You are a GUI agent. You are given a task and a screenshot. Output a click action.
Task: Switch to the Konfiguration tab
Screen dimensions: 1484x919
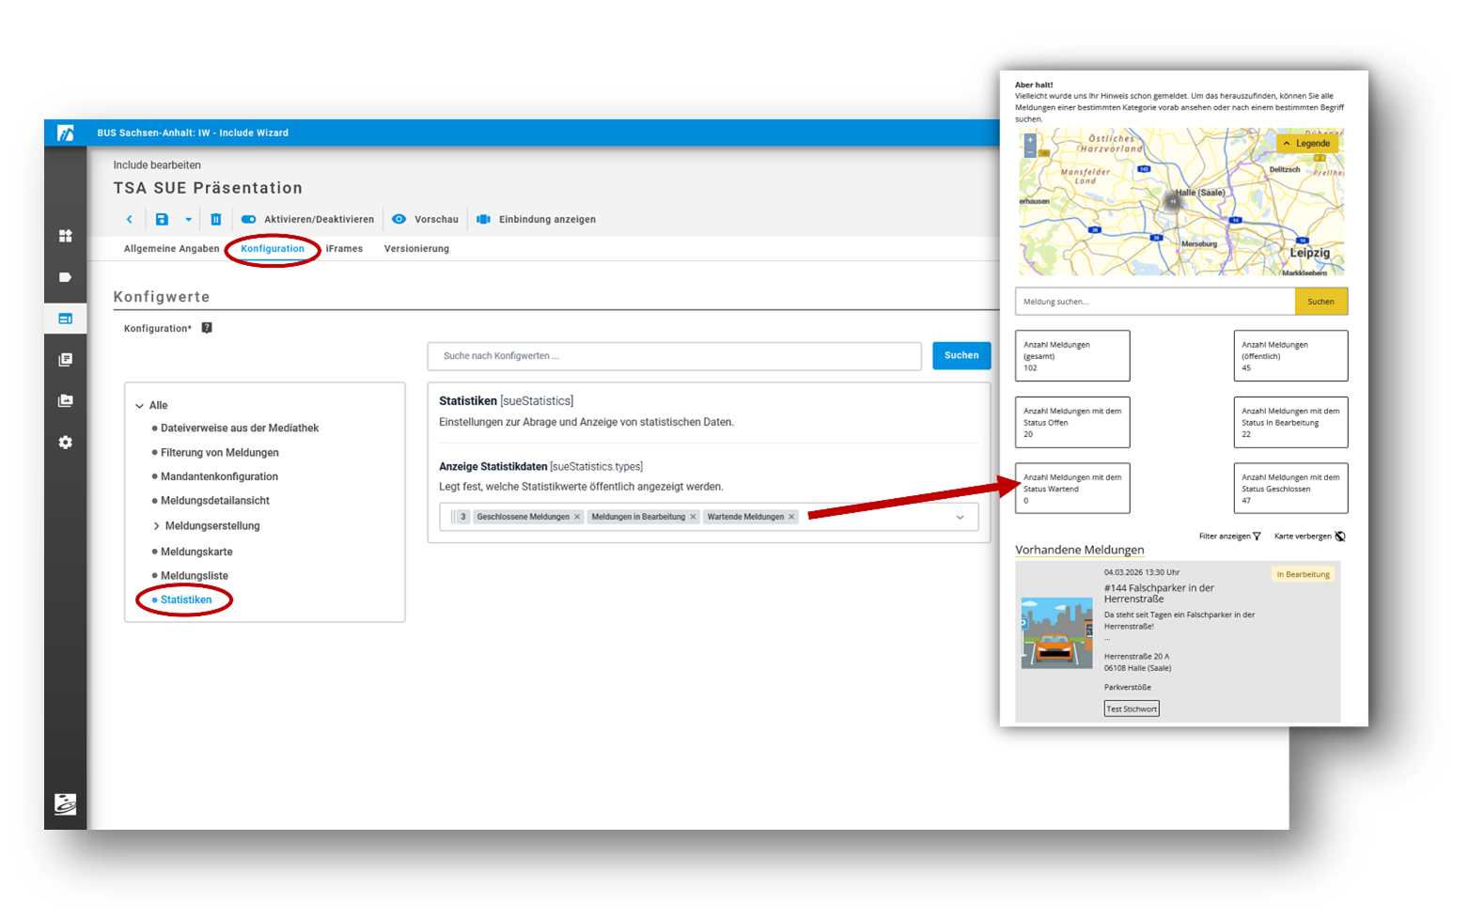click(x=273, y=249)
